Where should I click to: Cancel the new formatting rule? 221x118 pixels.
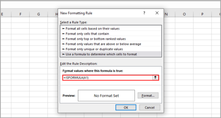pyautogui.click(x=150, y=108)
